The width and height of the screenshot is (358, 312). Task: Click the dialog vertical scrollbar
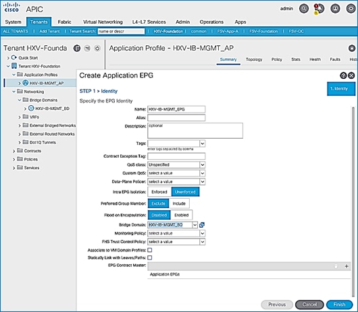pyautogui.click(x=353, y=201)
